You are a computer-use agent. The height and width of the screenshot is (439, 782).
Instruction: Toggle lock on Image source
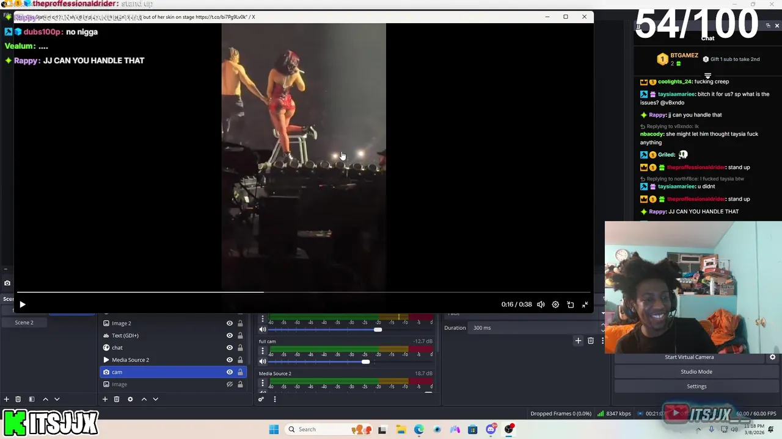click(240, 384)
